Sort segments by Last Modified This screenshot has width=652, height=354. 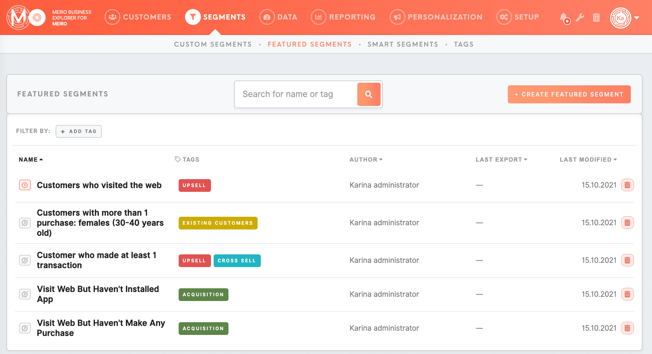tap(588, 159)
